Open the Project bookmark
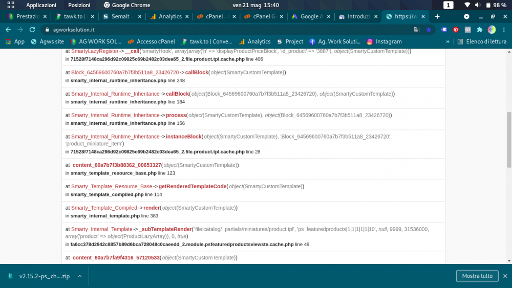Image resolution: width=512 pixels, height=288 pixels. pyautogui.click(x=290, y=42)
